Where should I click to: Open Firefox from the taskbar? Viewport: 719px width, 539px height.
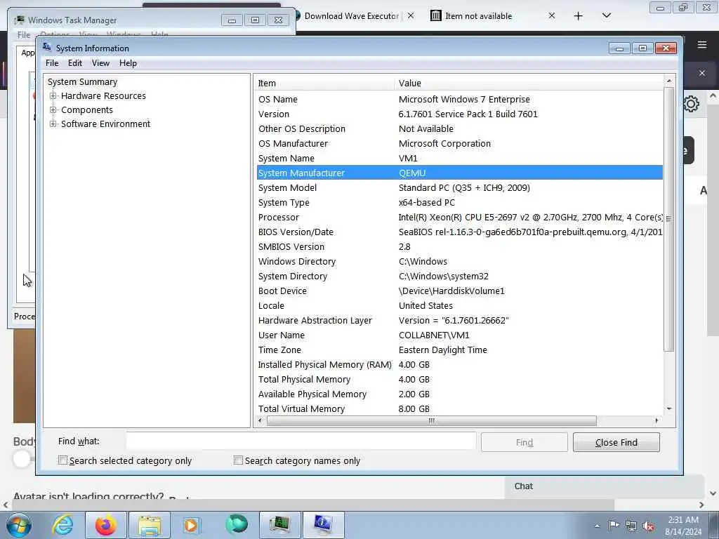click(x=106, y=525)
